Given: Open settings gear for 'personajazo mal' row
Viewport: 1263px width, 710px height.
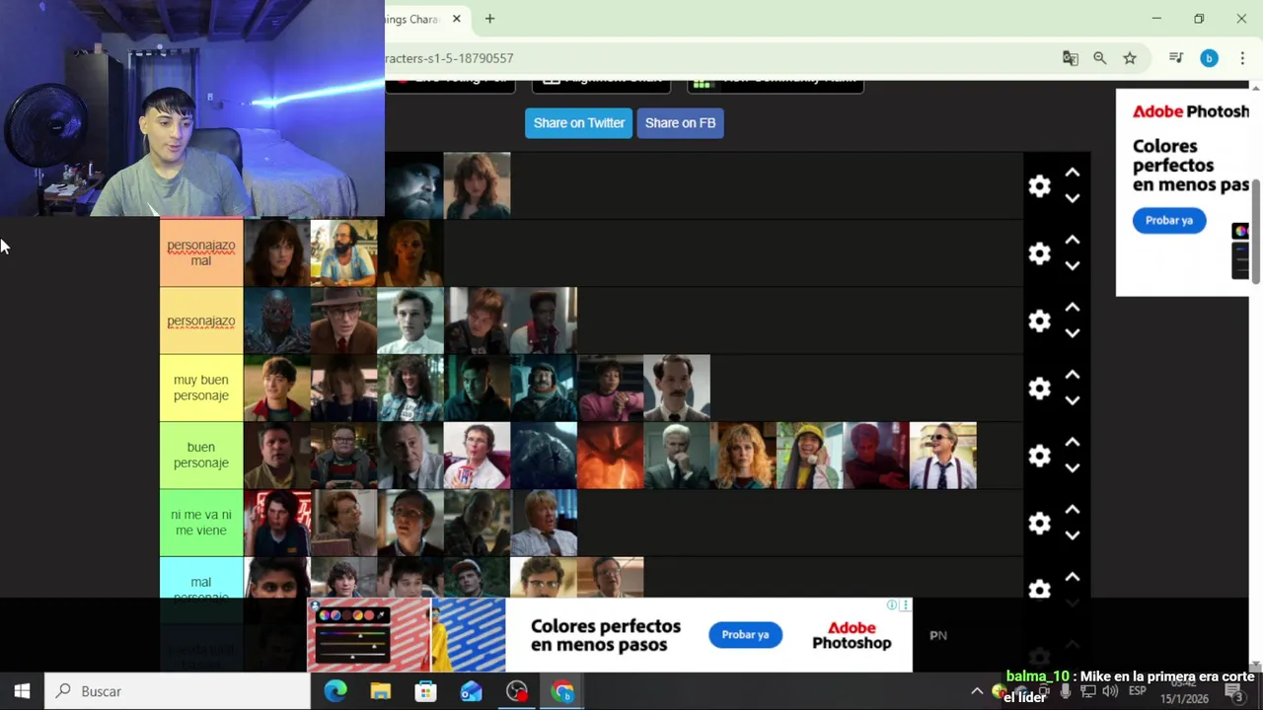Looking at the screenshot, I should coord(1039,253).
